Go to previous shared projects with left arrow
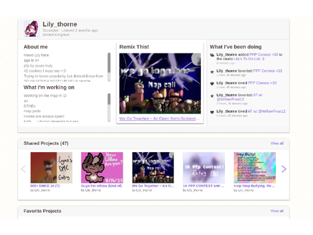 pos(23,169)
